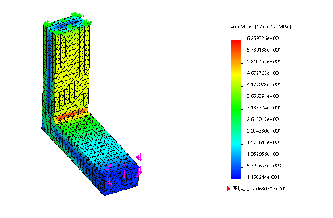Click the legend value 4.697765e+001
Image resolution: width=333 pixels, height=218 pixels.
point(264,73)
